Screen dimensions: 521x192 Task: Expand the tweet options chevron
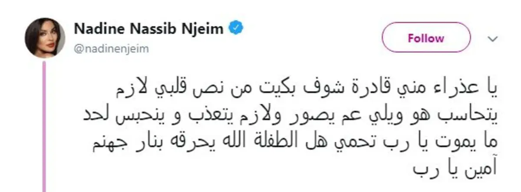click(x=492, y=38)
